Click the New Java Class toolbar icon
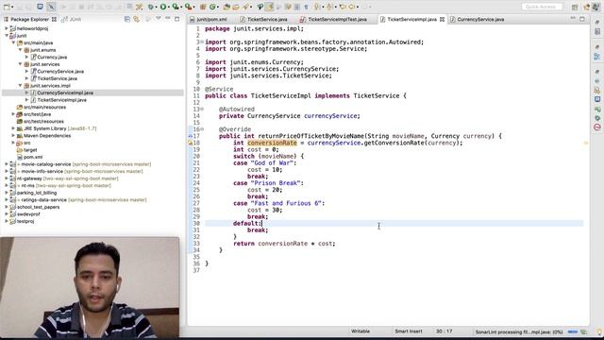604x340 pixels. tap(212, 7)
